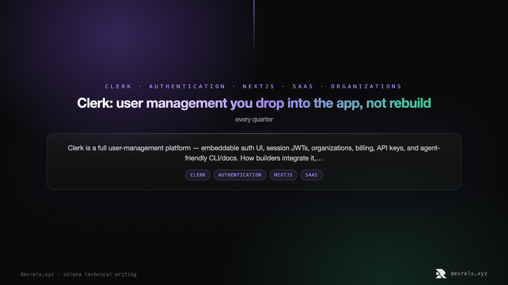Image resolution: width=508 pixels, height=285 pixels.
Task: Click the description paragraph starting "Clerk is a full user-management"
Action: [254, 153]
